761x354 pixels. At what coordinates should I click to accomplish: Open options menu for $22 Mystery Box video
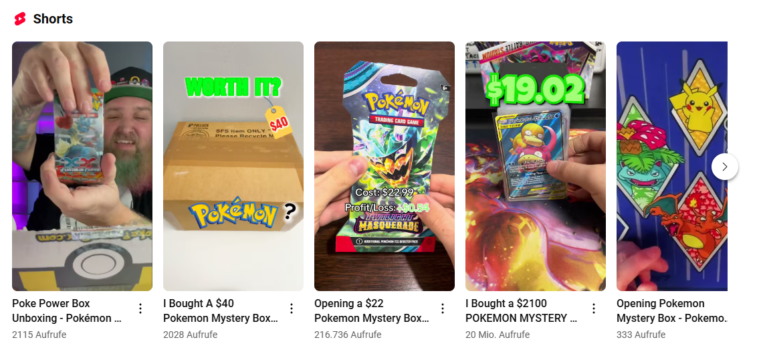pos(443,308)
